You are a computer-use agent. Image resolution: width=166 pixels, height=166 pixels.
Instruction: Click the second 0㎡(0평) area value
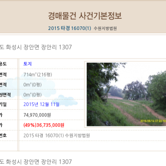pos(32,95)
